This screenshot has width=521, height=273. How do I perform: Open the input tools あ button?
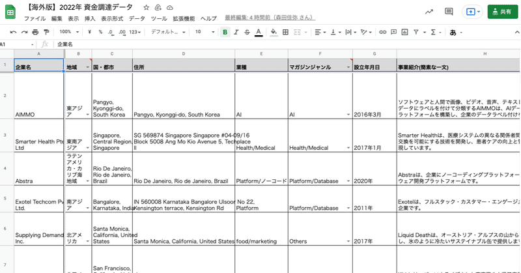pos(453,33)
